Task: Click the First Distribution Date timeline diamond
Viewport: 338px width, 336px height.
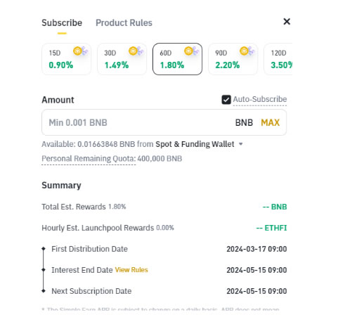Action: click(x=44, y=249)
